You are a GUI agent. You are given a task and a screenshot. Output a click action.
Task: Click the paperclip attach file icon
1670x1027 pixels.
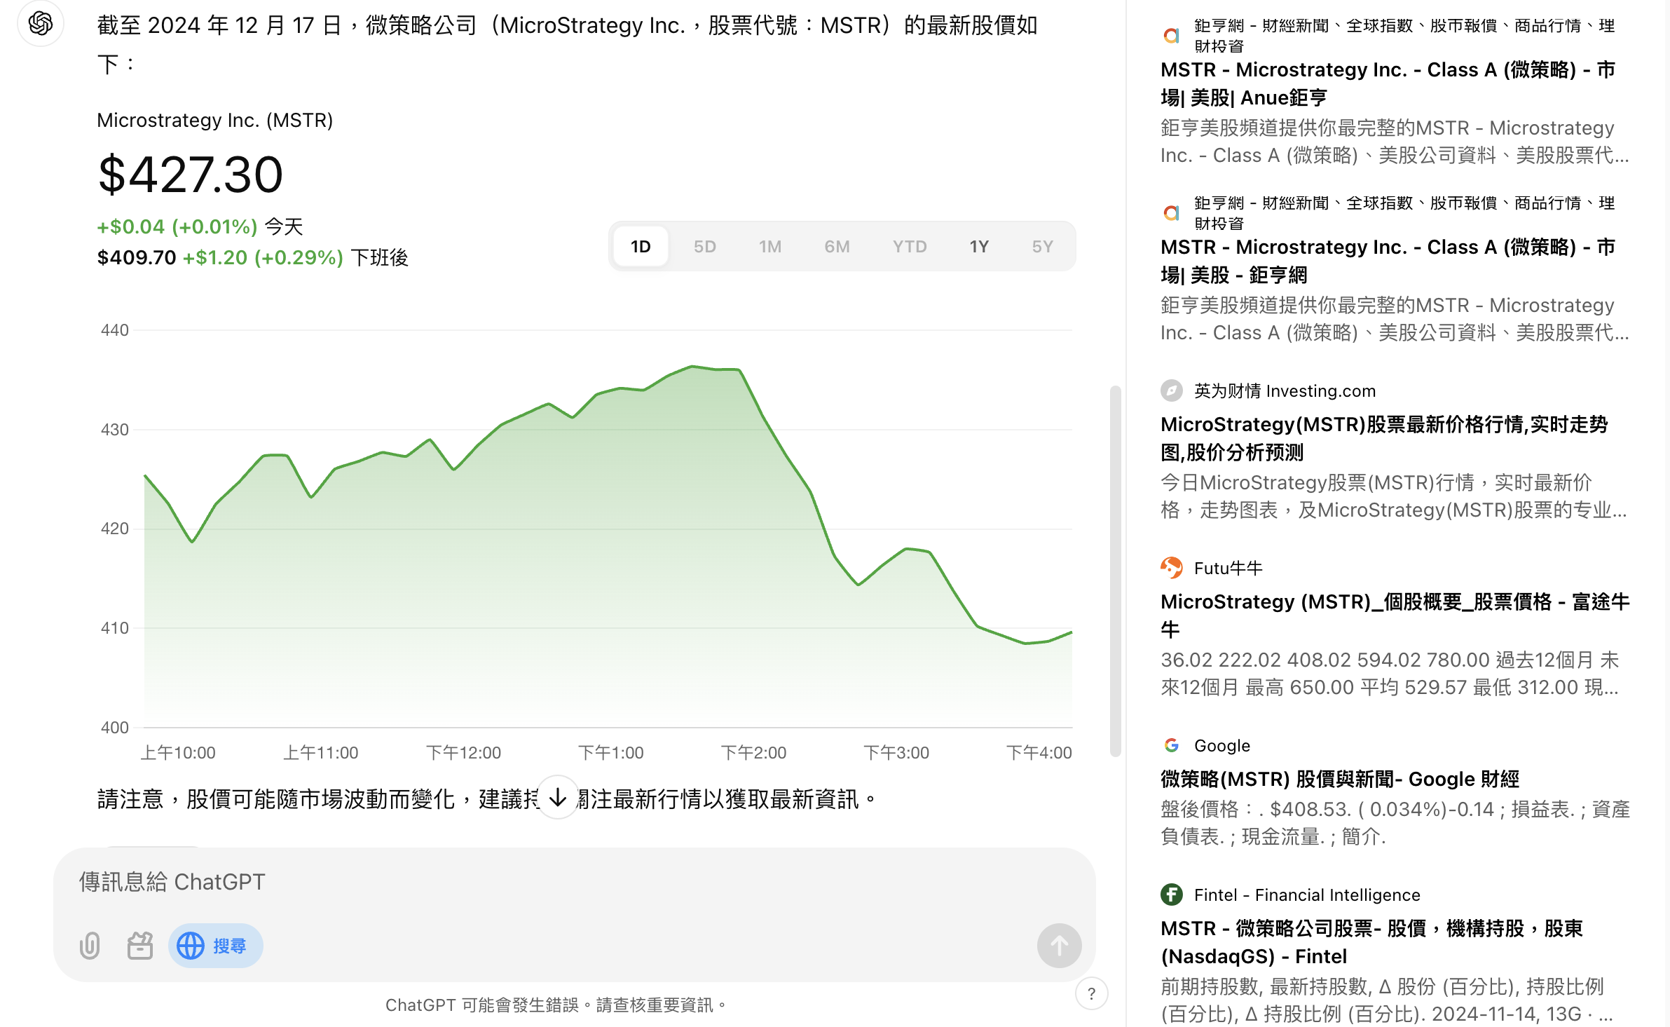click(x=90, y=946)
